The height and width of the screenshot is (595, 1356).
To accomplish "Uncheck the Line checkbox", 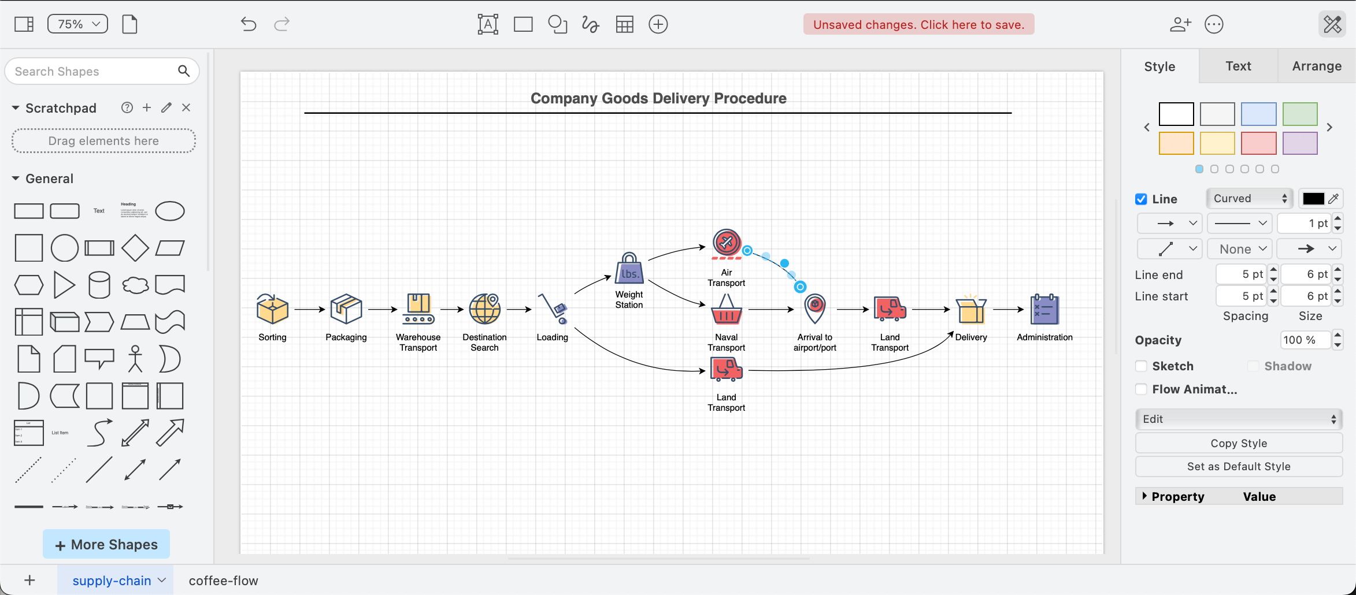I will point(1141,199).
